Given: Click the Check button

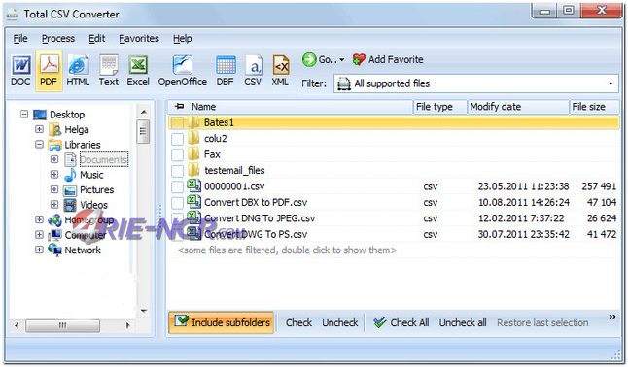Looking at the screenshot, I should point(298,322).
